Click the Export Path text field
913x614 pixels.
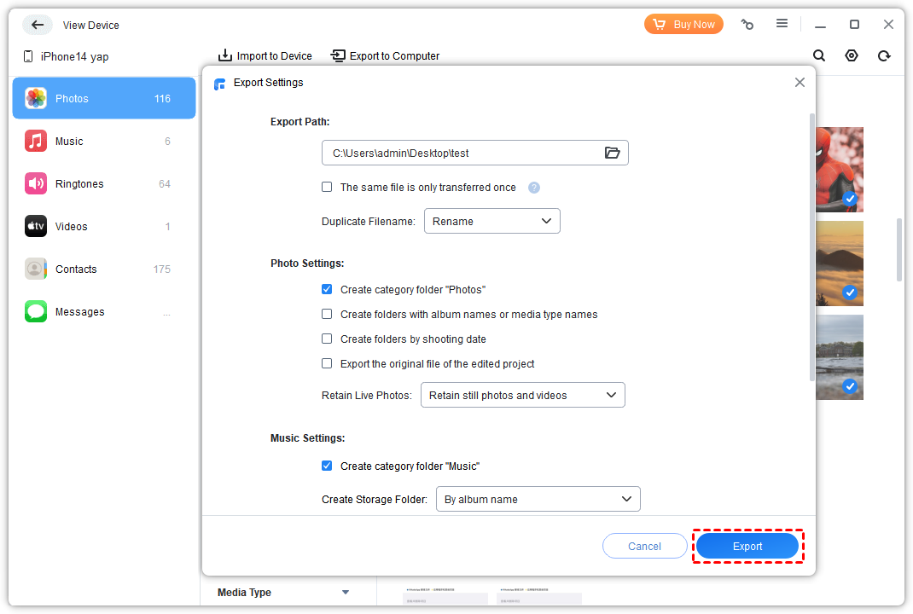pos(461,153)
